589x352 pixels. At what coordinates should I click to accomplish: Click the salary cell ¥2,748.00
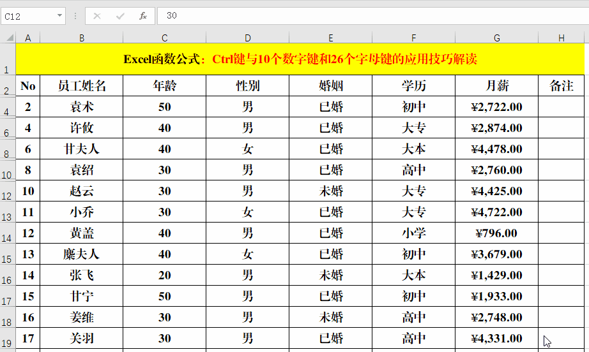[x=496, y=317]
